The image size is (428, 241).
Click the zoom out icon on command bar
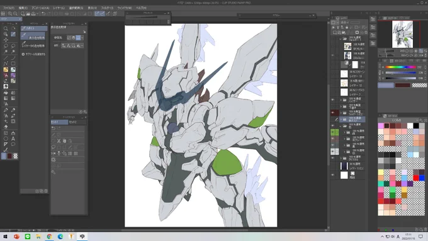pos(15,14)
